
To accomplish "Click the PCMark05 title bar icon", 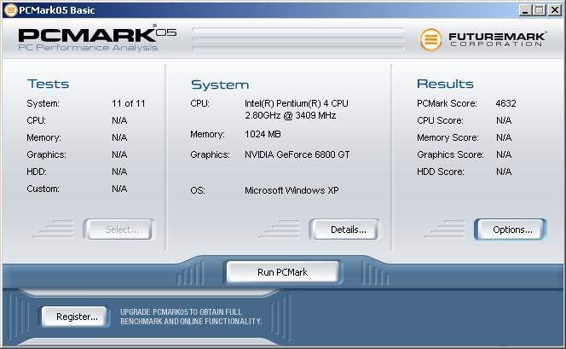I will coord(10,9).
